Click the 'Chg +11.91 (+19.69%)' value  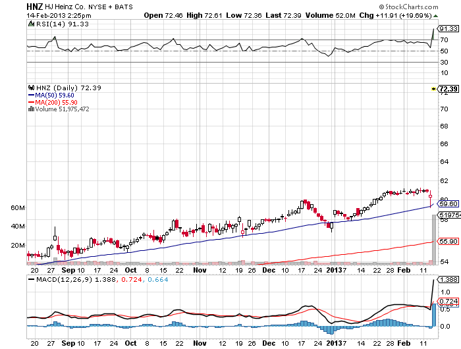[395, 15]
